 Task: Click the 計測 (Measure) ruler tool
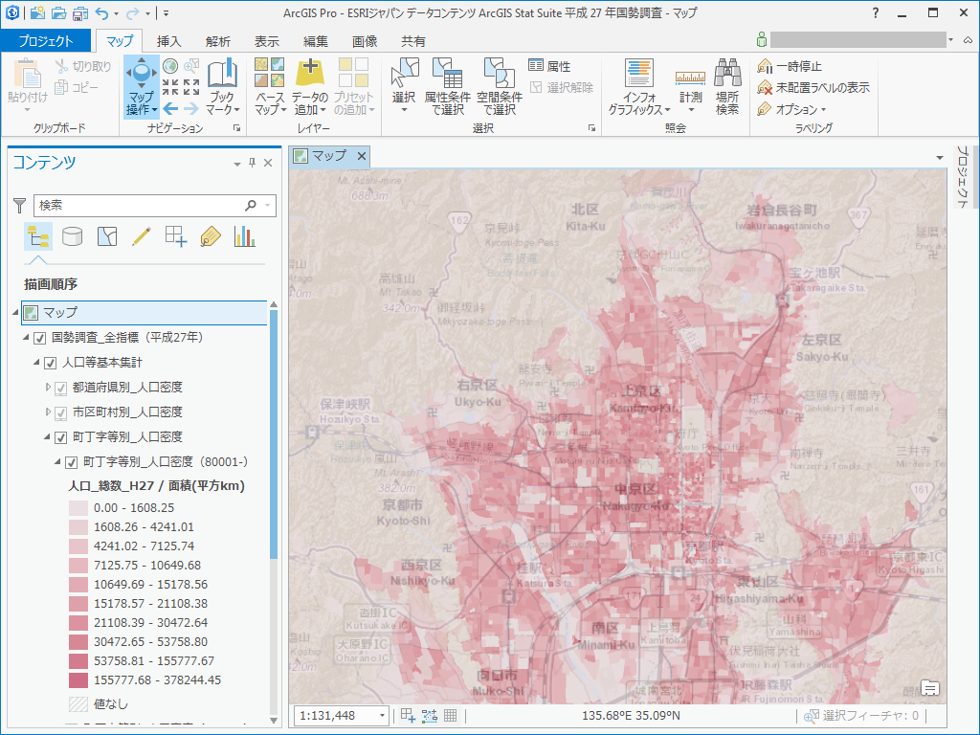690,86
